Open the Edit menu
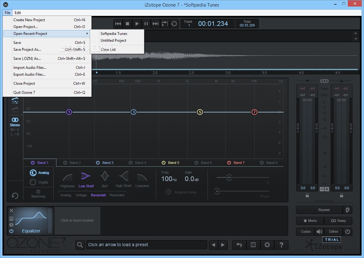 (x=18, y=13)
